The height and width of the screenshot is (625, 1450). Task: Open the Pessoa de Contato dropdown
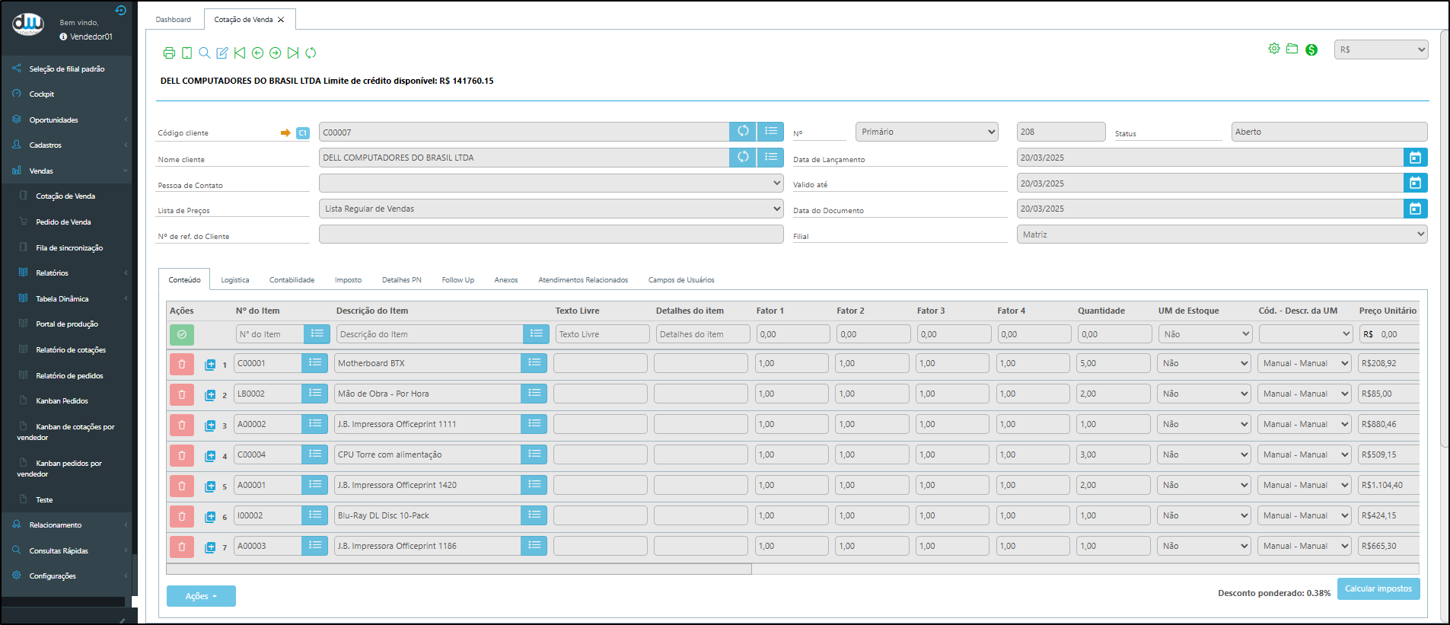tap(551, 183)
